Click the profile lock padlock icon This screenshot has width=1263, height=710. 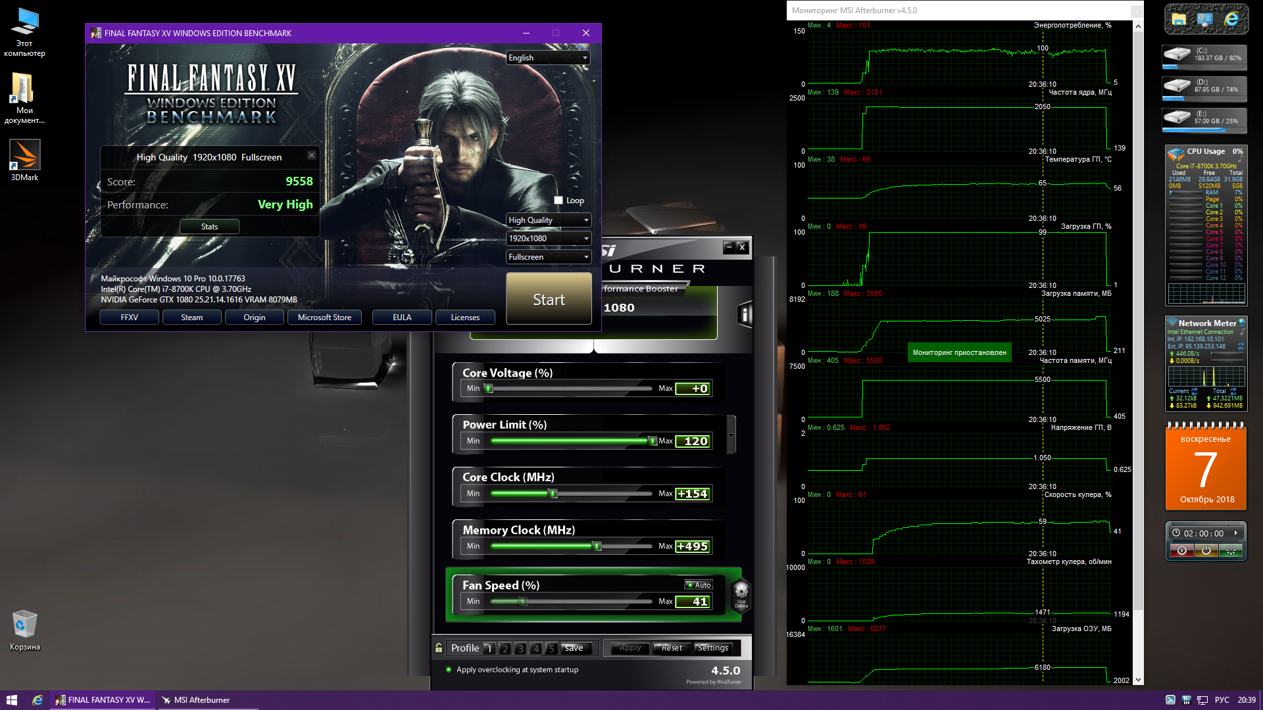[x=439, y=648]
